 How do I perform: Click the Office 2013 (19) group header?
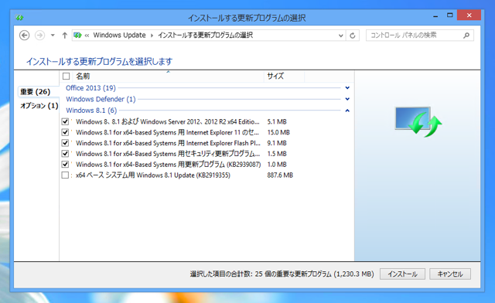pos(90,88)
